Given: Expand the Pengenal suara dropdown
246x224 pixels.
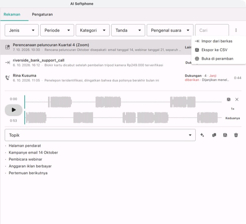Looking at the screenshot, I should (x=170, y=30).
